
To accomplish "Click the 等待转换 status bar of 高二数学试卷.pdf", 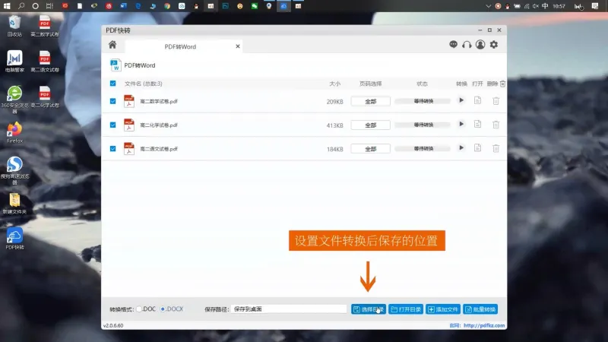I will click(x=423, y=101).
